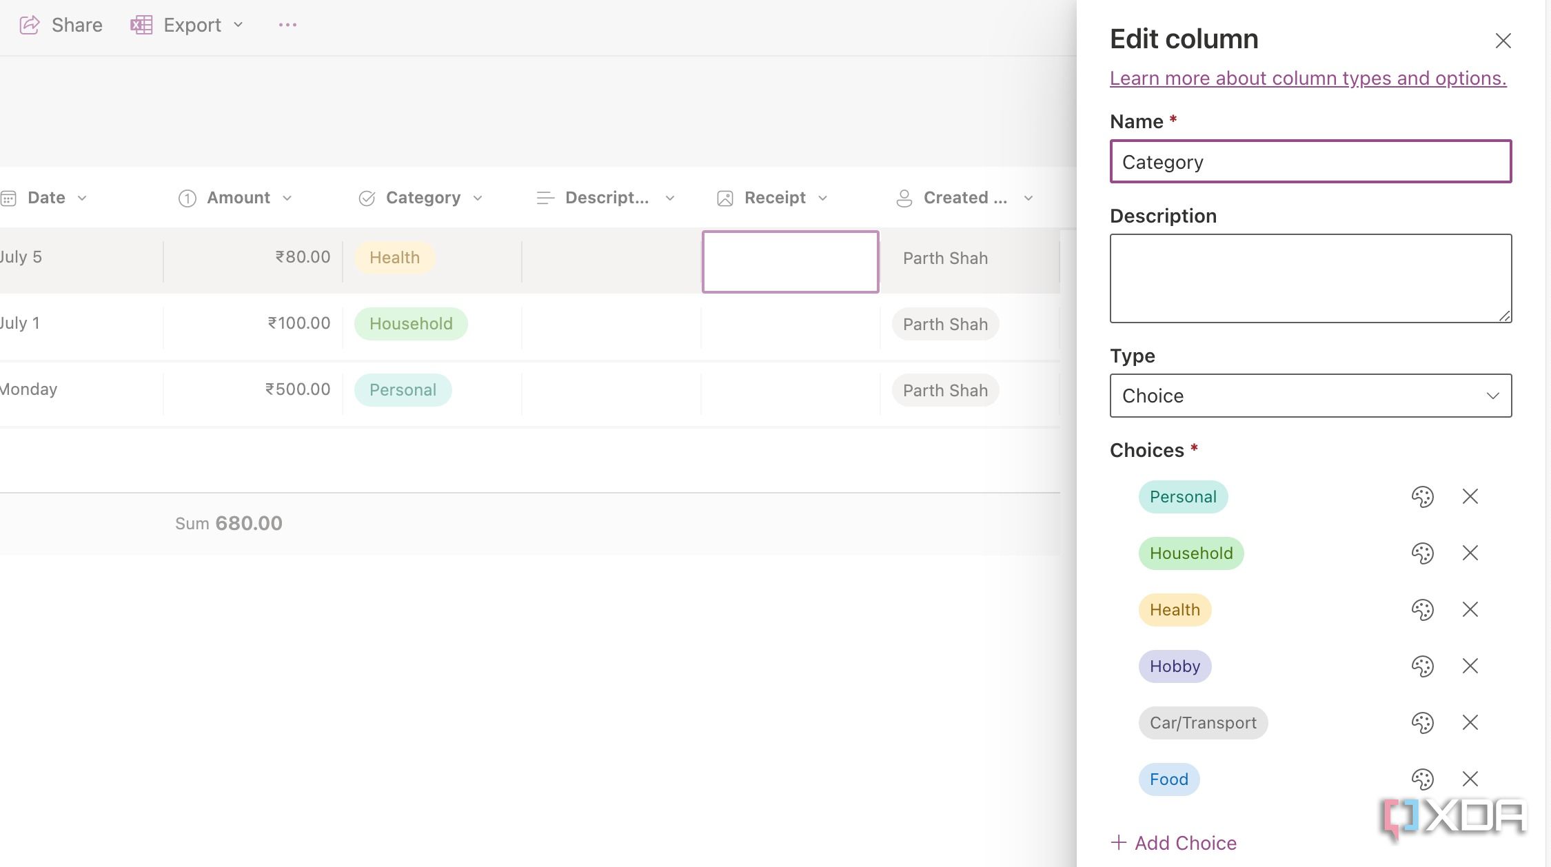Screen dimensions: 1551x867
Task: Open color palette for Car/Transport choice
Action: 1422,723
